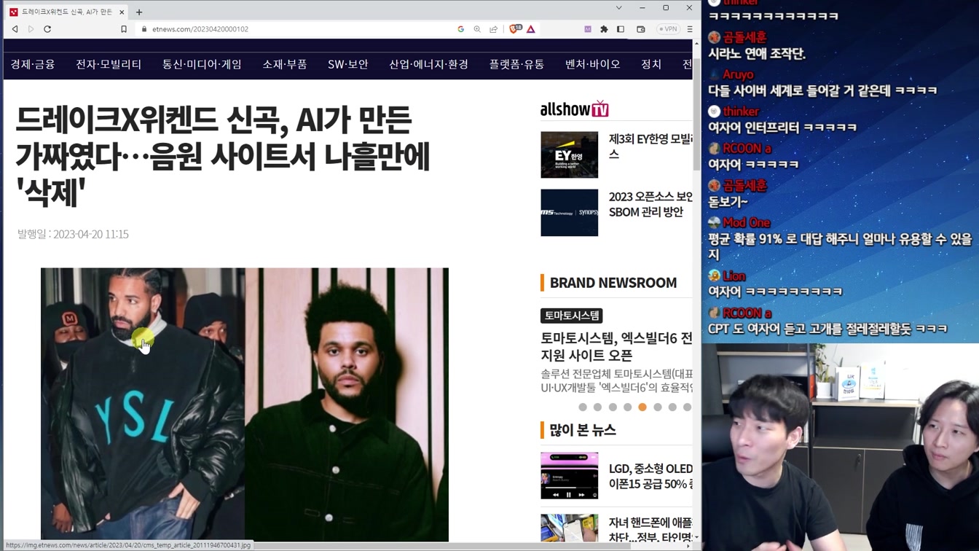Open the LGD 중소형 OLED news thumbnail
Image resolution: width=979 pixels, height=551 pixels.
tap(569, 476)
